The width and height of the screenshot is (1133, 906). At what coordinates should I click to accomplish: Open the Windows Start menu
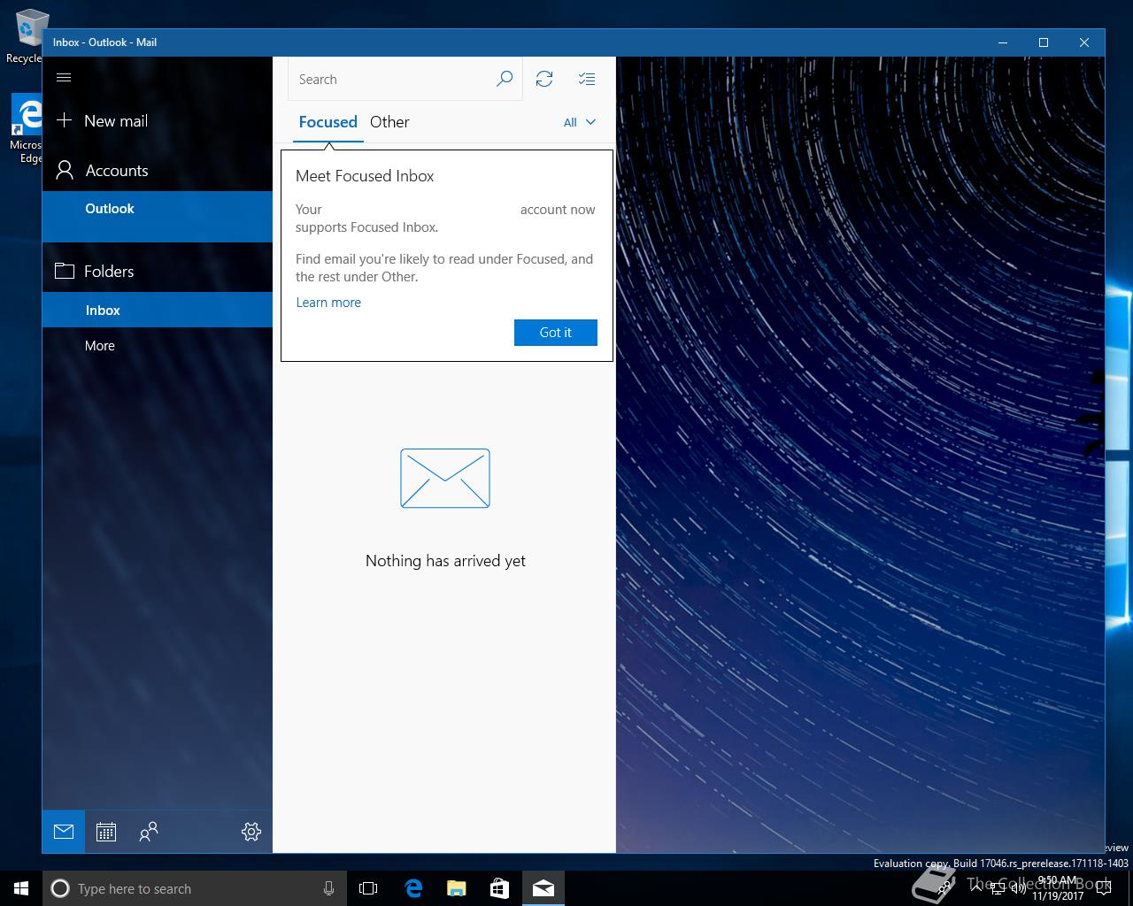click(x=21, y=888)
